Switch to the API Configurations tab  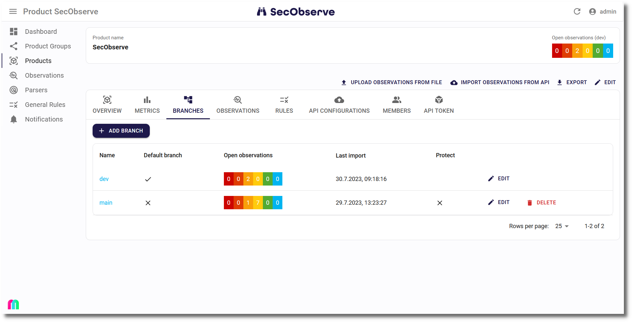tap(339, 105)
